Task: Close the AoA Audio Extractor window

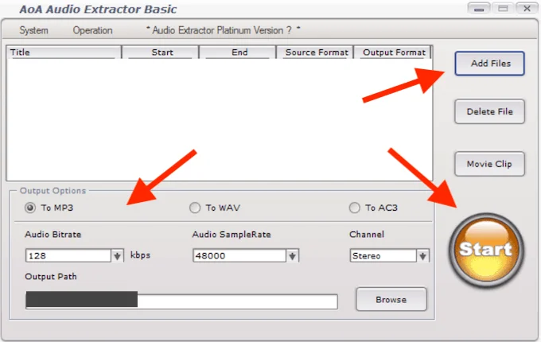Action: (527, 8)
